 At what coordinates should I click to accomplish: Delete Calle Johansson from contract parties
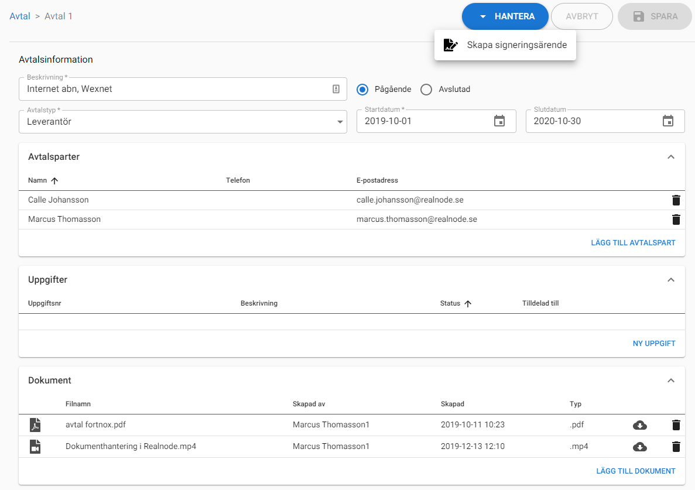(676, 200)
